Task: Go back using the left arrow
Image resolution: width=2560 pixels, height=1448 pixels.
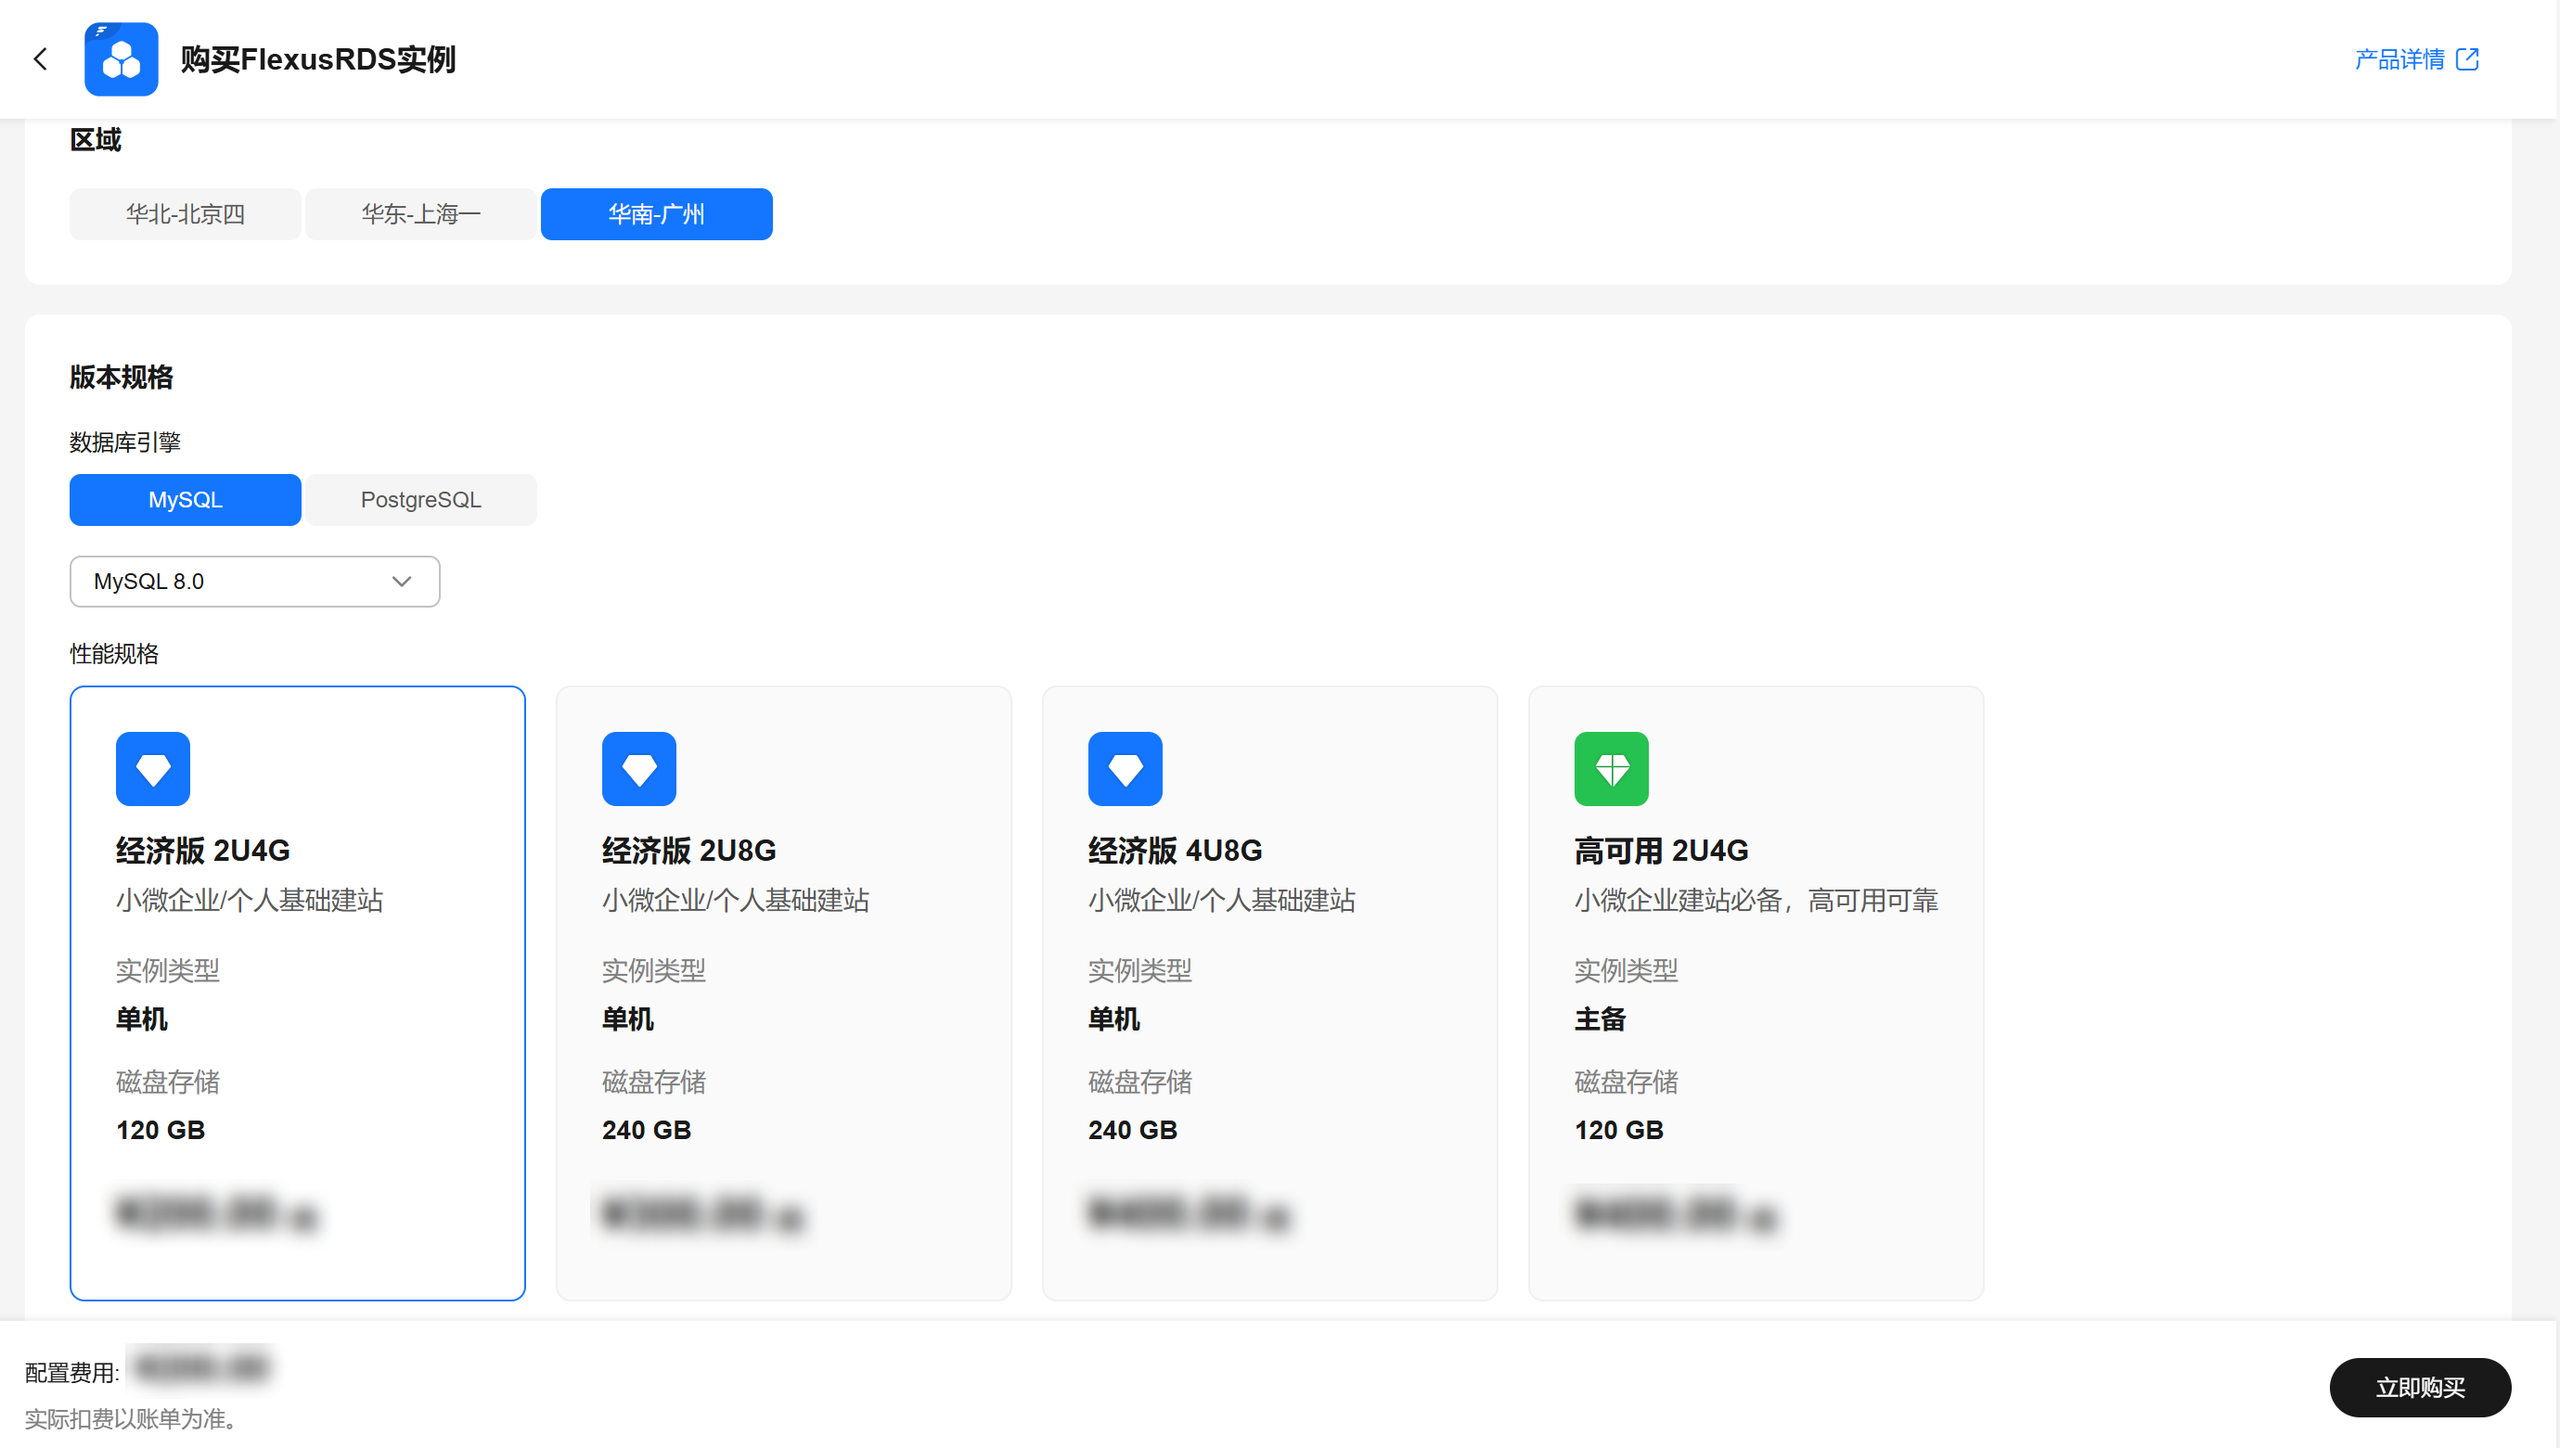Action: pyautogui.click(x=41, y=59)
